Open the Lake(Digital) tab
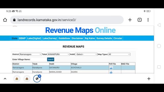 coord(34,38)
